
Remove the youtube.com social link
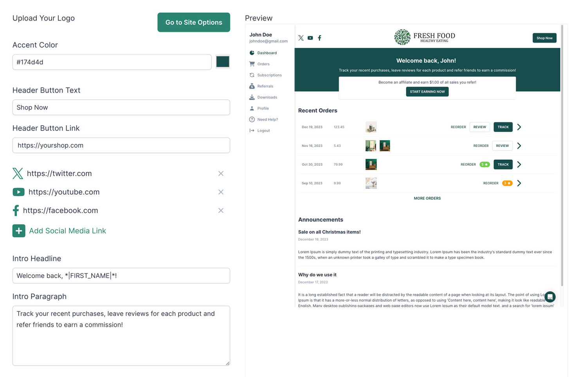pyautogui.click(x=221, y=192)
